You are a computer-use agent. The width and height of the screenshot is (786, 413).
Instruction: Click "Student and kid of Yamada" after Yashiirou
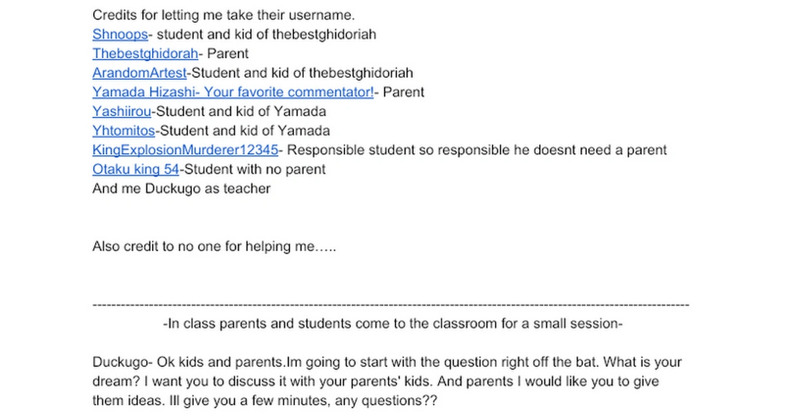(x=240, y=111)
